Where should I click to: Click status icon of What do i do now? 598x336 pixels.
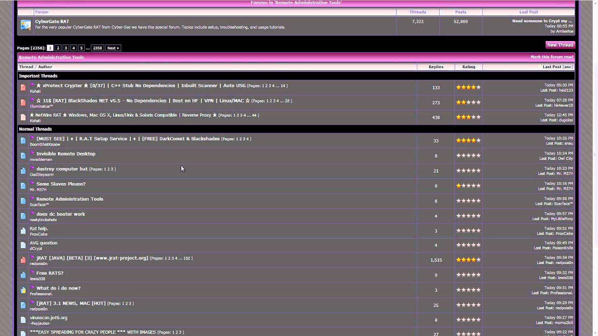(23, 290)
